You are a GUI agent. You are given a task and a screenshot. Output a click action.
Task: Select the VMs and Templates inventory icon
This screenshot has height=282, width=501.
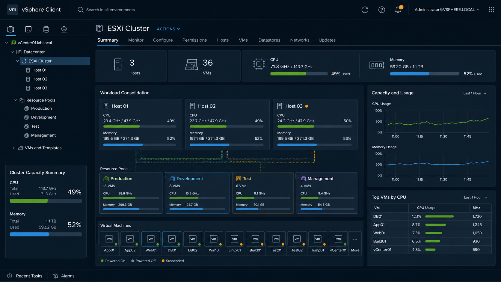click(28, 29)
